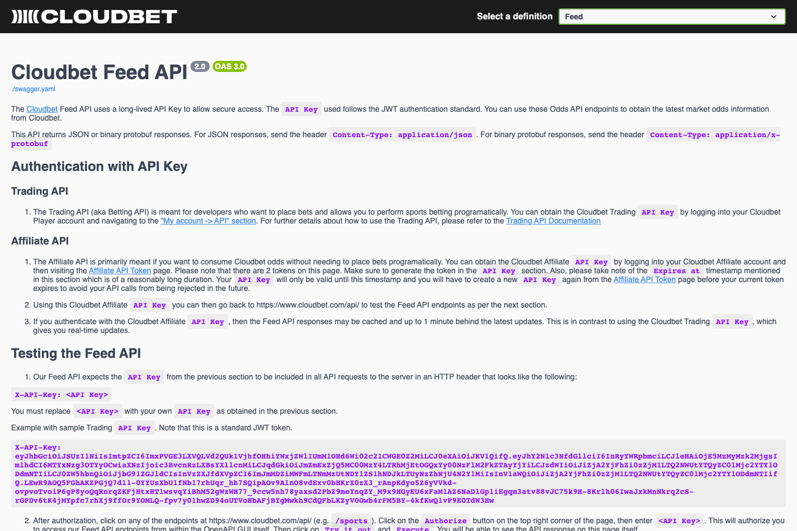Click the Authorize button label

click(x=446, y=520)
